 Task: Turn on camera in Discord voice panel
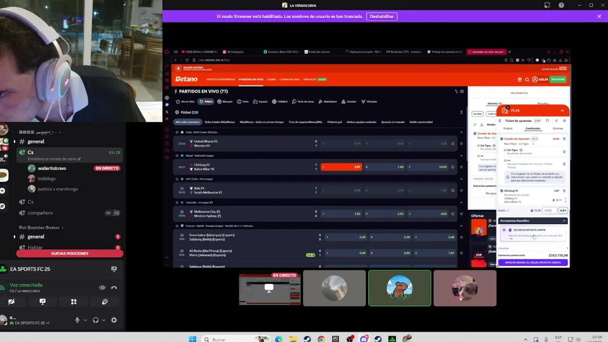[11, 301]
